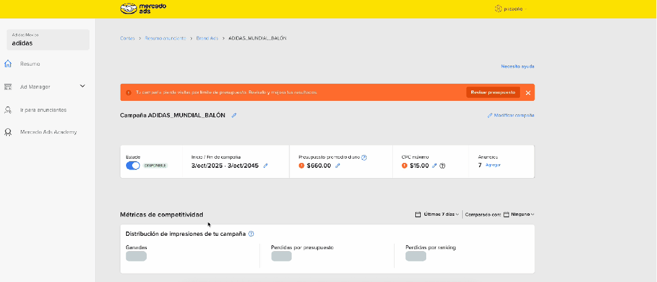Open CPC máximo help question icon
The height and width of the screenshot is (282, 657).
click(443, 166)
